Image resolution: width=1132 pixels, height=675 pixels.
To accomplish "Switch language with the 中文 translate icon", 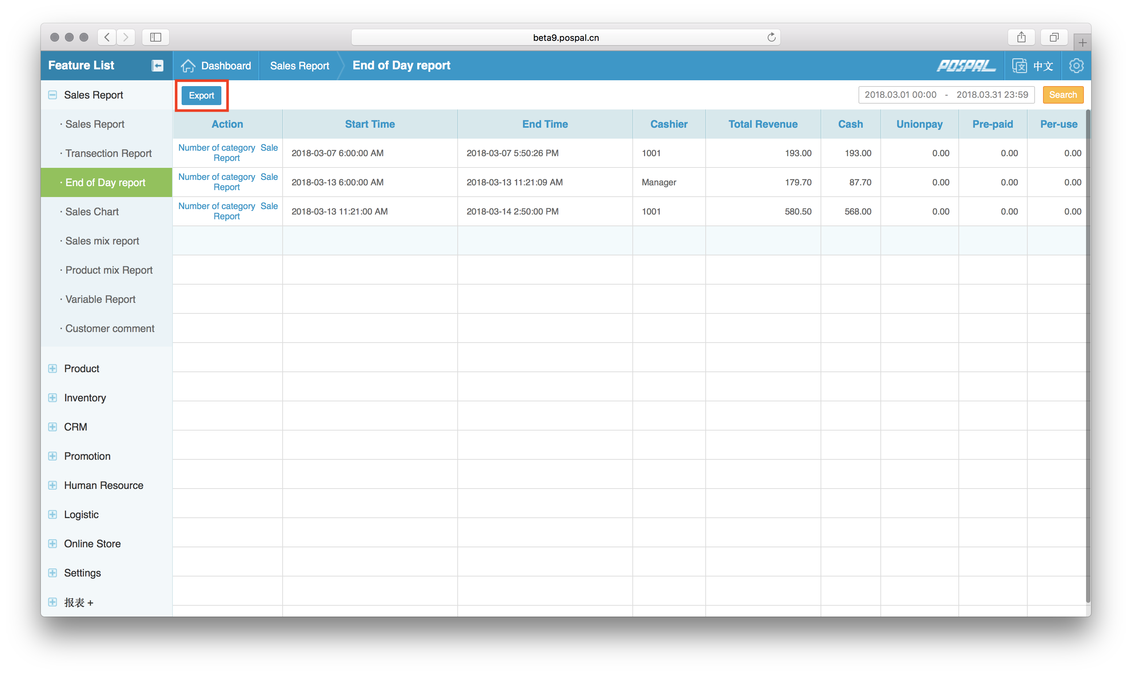I will 1019,66.
